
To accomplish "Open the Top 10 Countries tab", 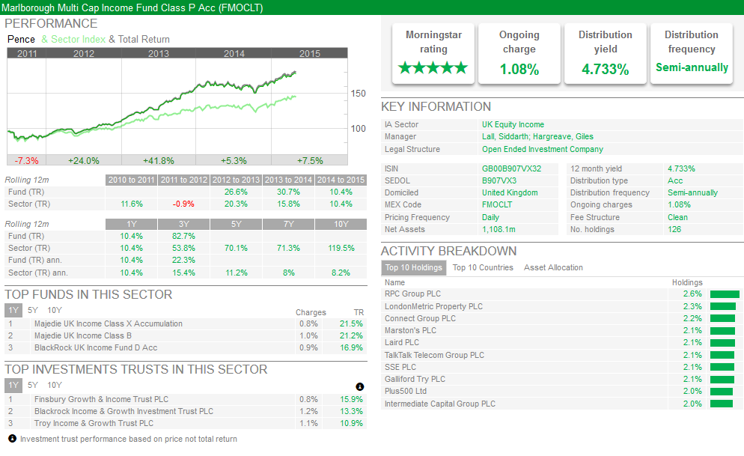I will 483,267.
